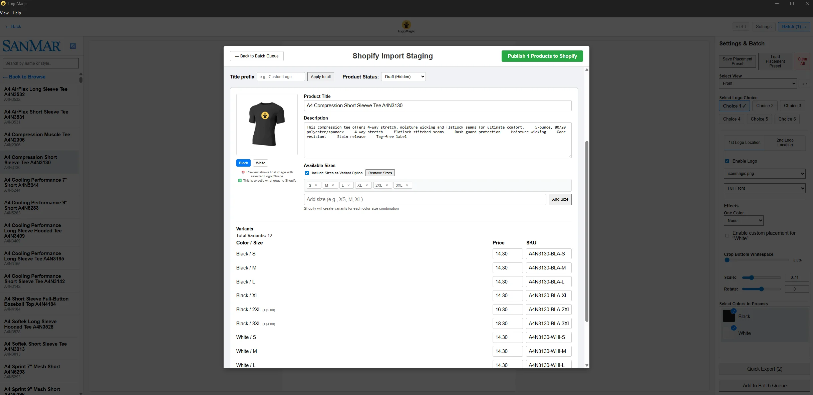
Task: Select logo Choice 5
Action: [x=759, y=119]
